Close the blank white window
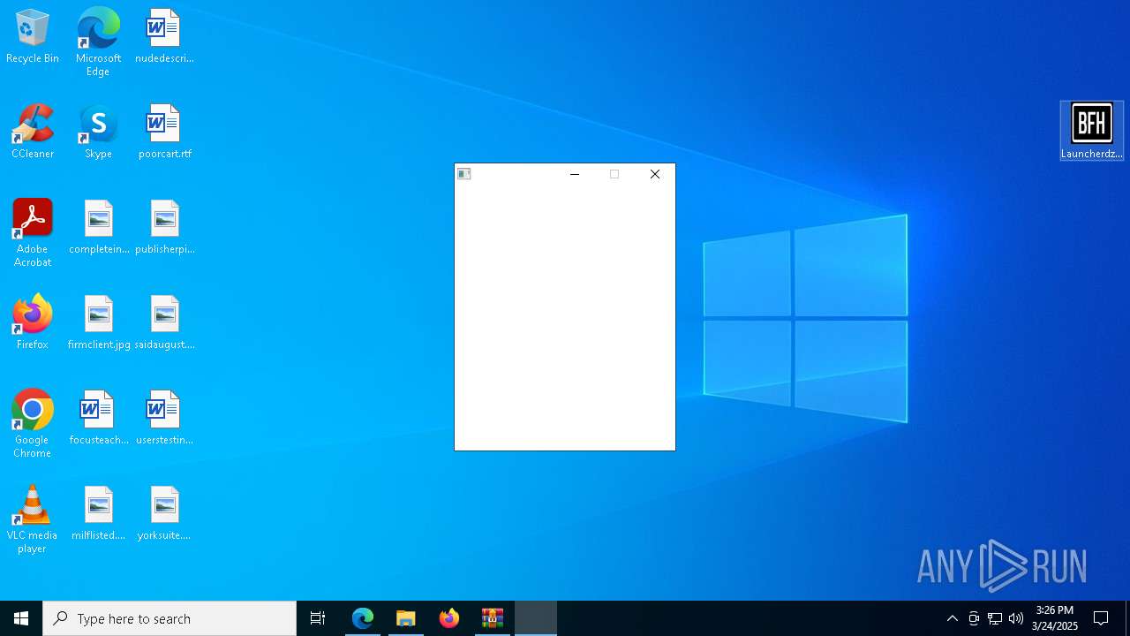 (x=655, y=174)
